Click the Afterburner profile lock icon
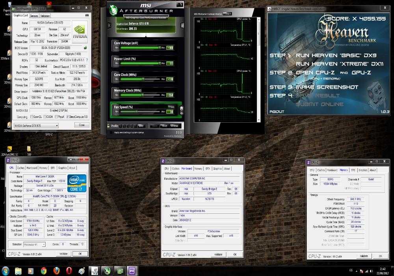394x276 pixels. [x=108, y=126]
